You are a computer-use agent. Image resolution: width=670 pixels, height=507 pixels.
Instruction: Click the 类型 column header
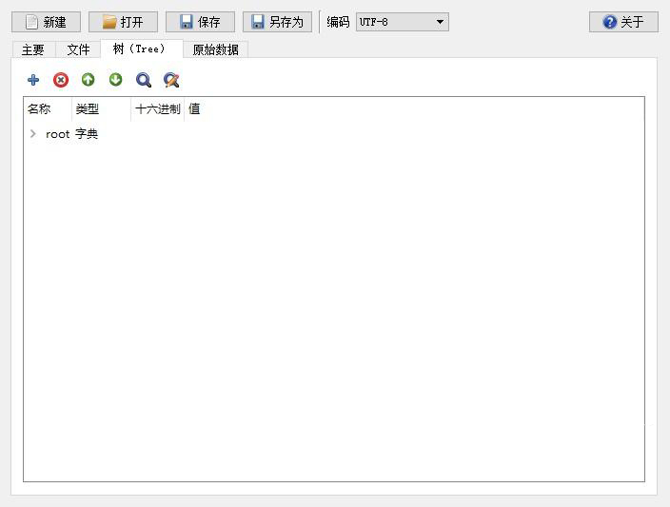click(101, 109)
